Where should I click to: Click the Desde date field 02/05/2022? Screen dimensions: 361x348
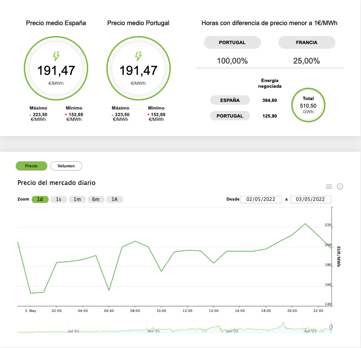[x=261, y=199]
